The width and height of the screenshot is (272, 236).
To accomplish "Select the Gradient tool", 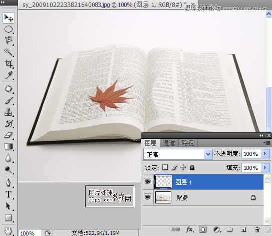I will [x=9, y=146].
